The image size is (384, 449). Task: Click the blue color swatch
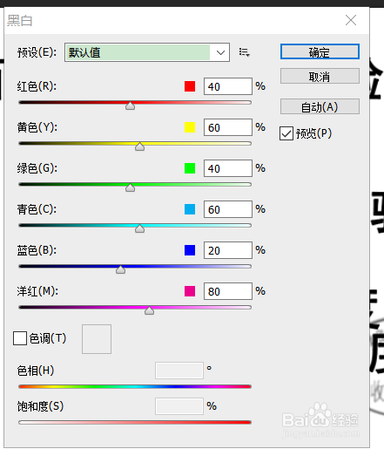click(x=190, y=250)
